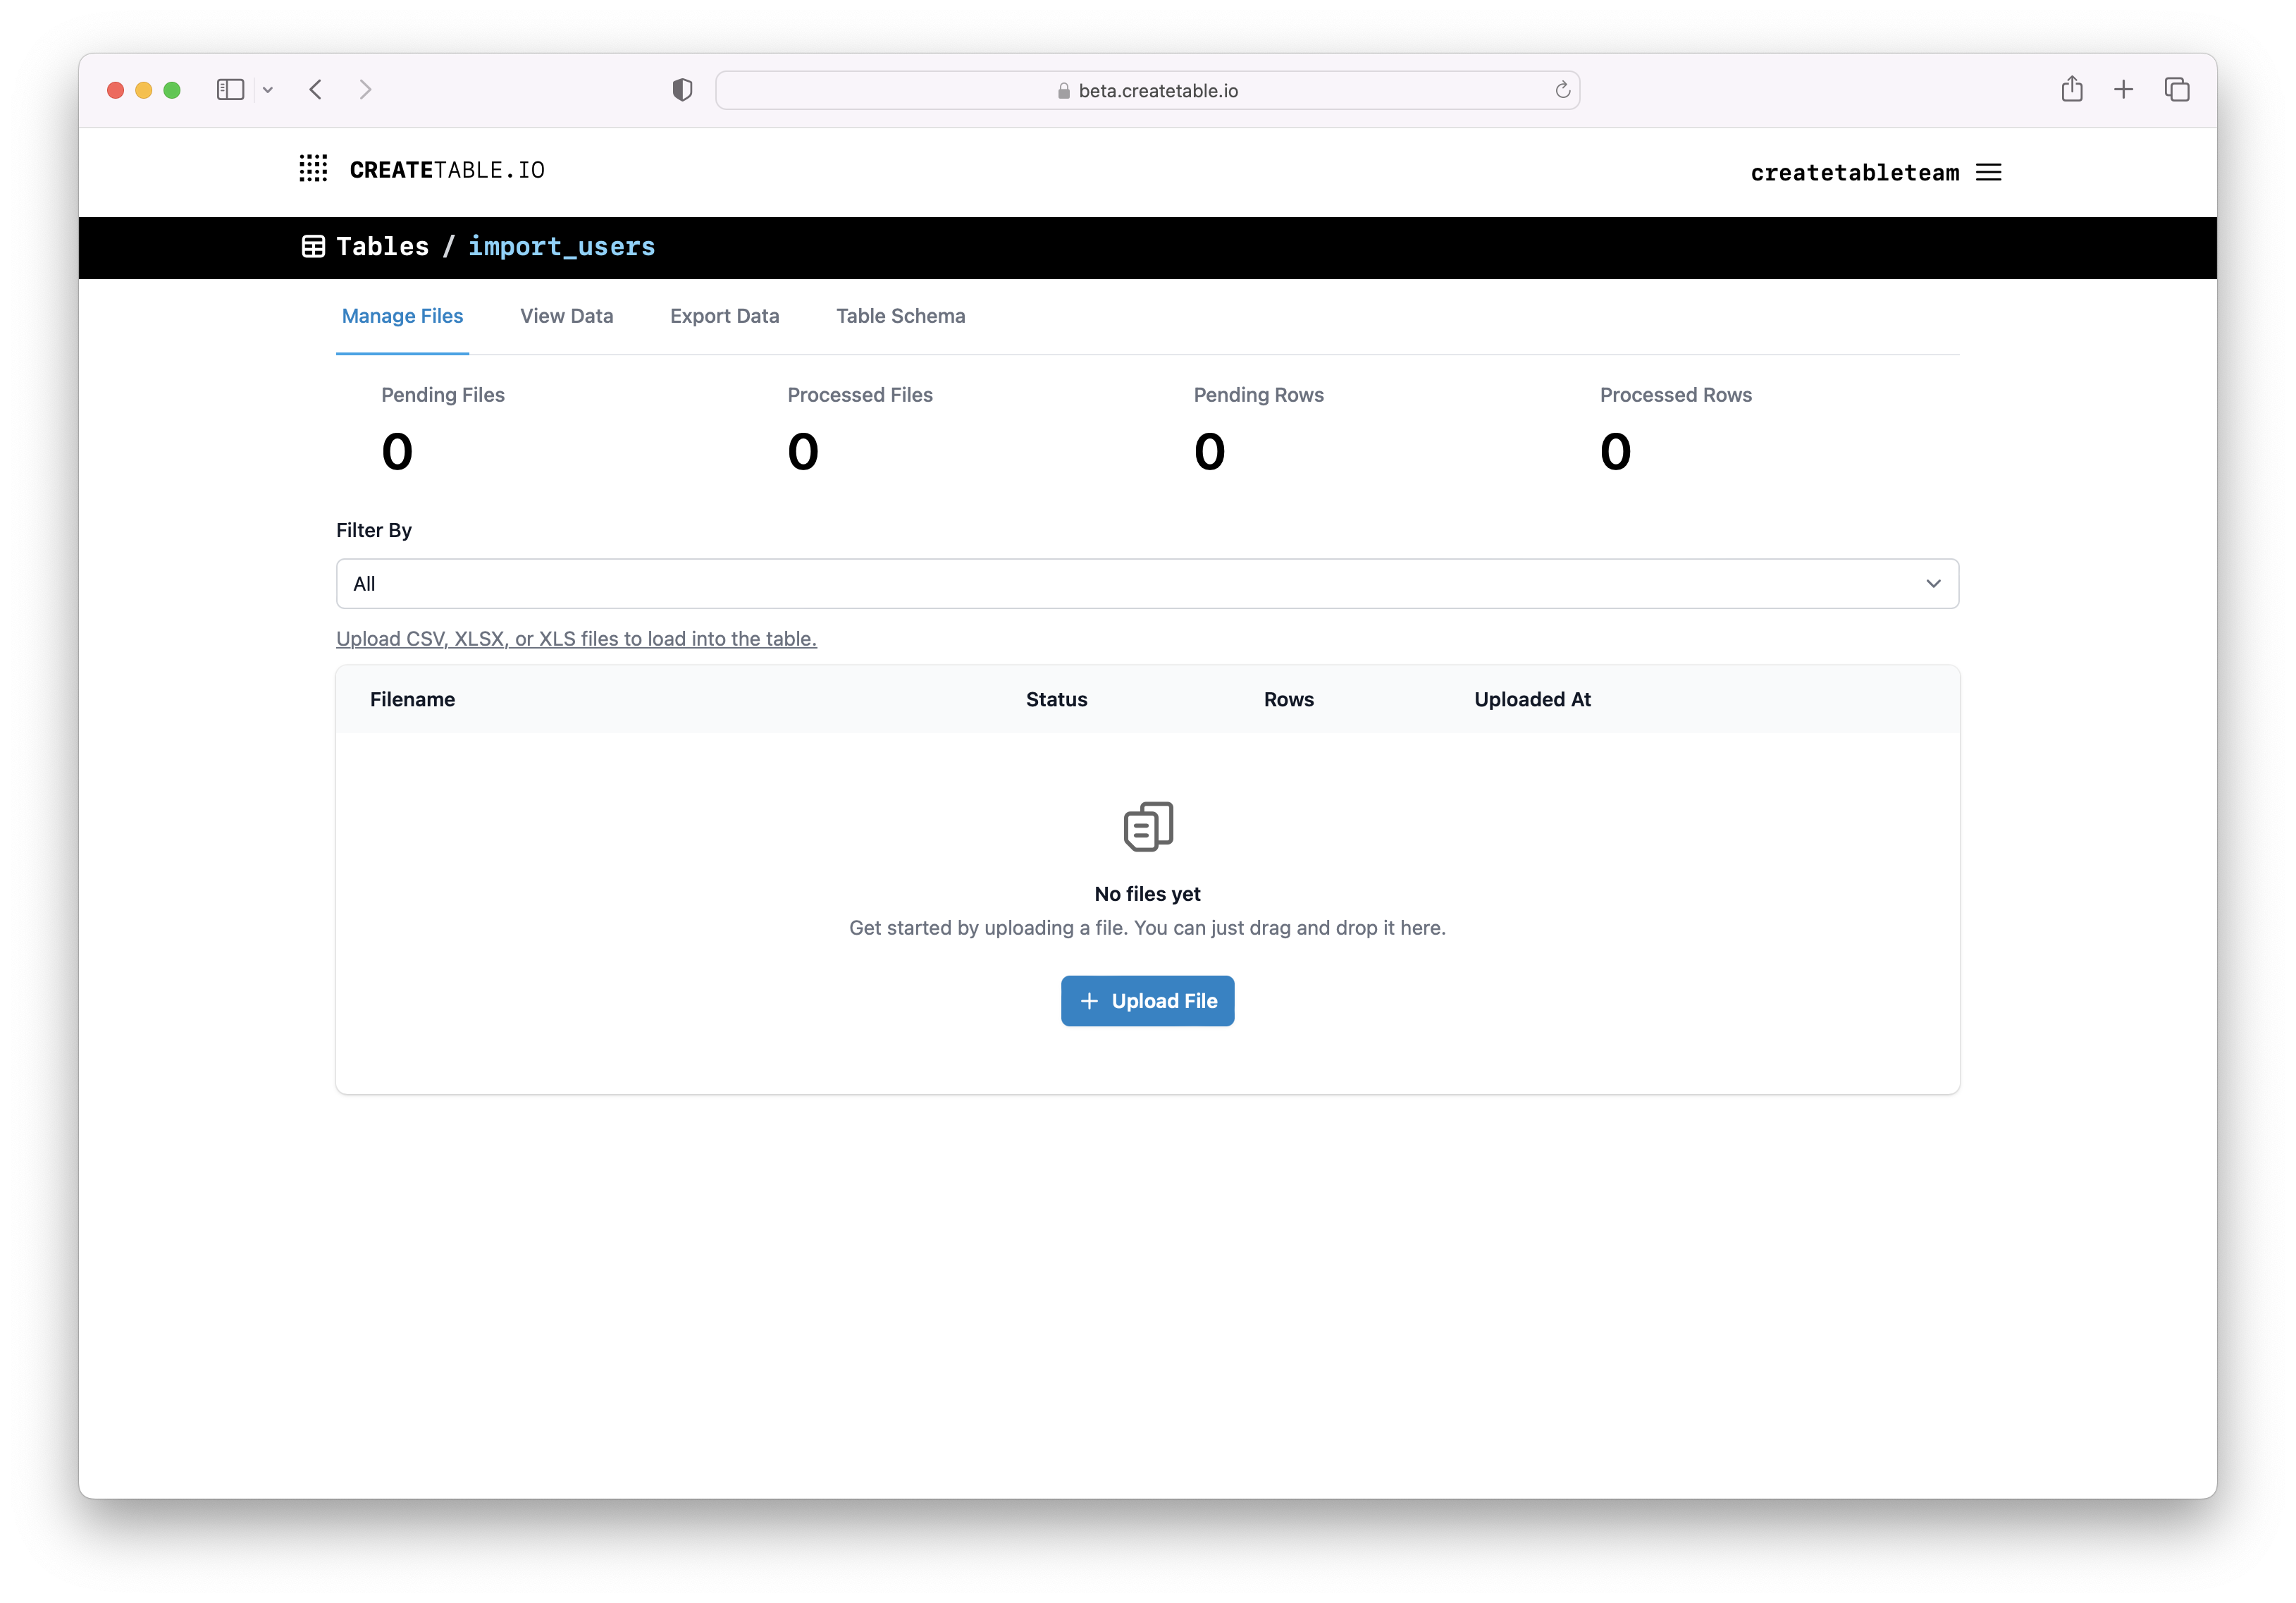
Task: Open the Table Schema tab
Action: (900, 316)
